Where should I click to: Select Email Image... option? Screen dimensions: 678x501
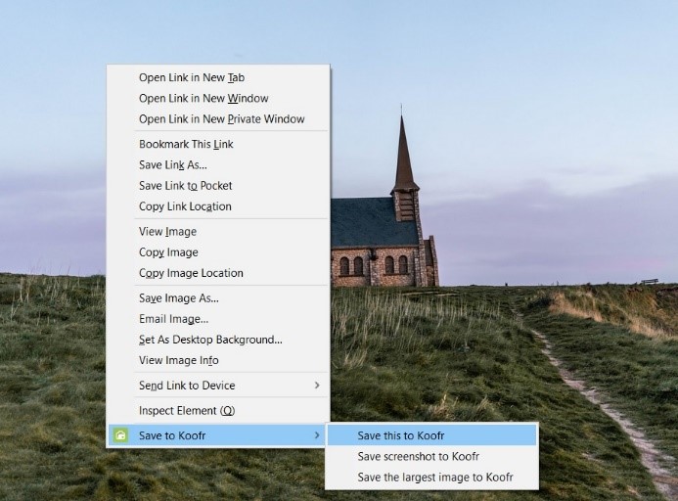click(173, 319)
